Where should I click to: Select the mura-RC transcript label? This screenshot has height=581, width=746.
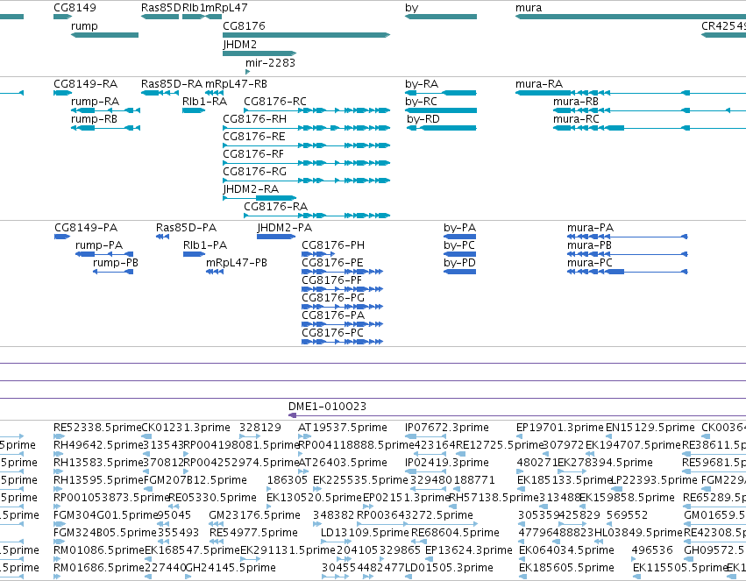[x=576, y=119]
